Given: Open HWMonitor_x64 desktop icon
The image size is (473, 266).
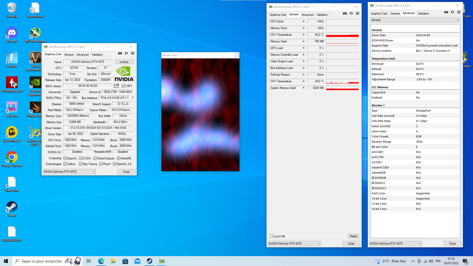Looking at the screenshot, I should coord(12,85).
